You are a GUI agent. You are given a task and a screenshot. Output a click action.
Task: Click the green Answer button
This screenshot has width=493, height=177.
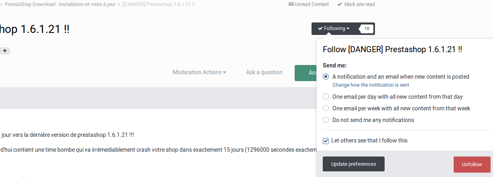pyautogui.click(x=306, y=73)
